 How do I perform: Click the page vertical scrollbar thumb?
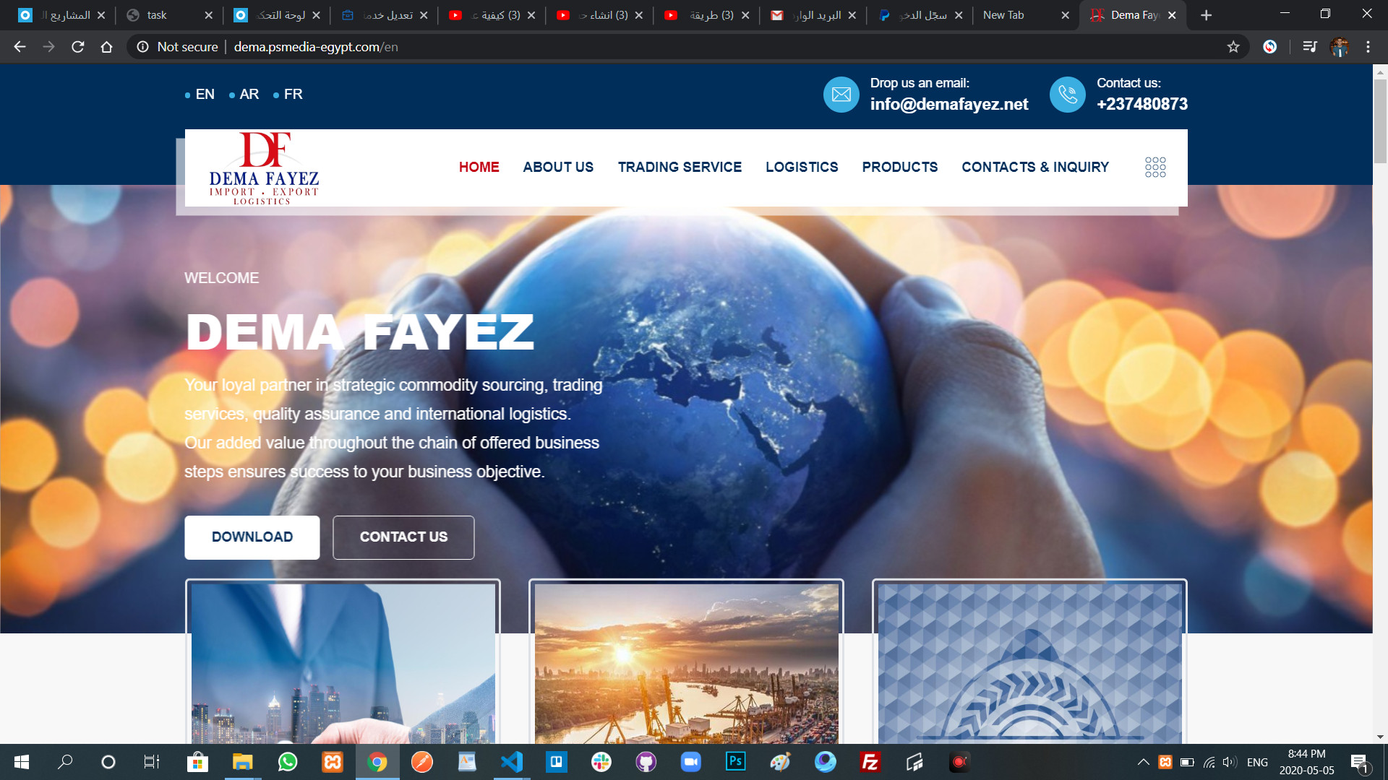1380,121
